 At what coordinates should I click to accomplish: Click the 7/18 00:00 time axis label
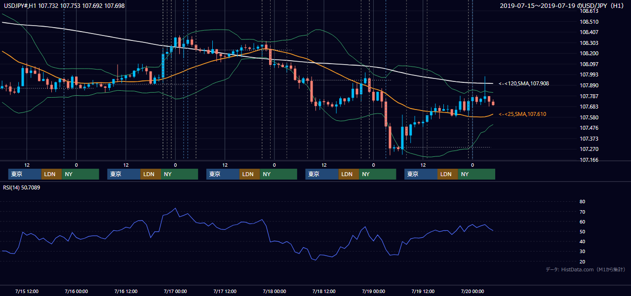pyautogui.click(x=275, y=292)
